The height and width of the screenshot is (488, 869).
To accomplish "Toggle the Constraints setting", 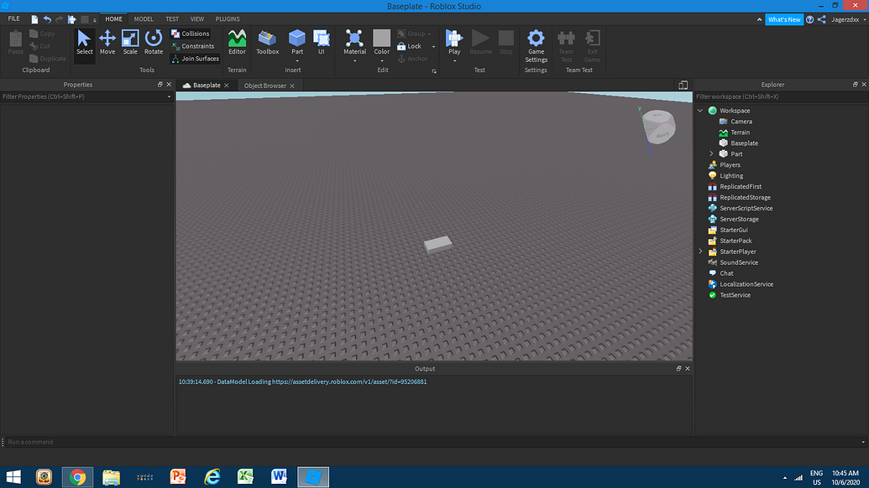I will [193, 45].
